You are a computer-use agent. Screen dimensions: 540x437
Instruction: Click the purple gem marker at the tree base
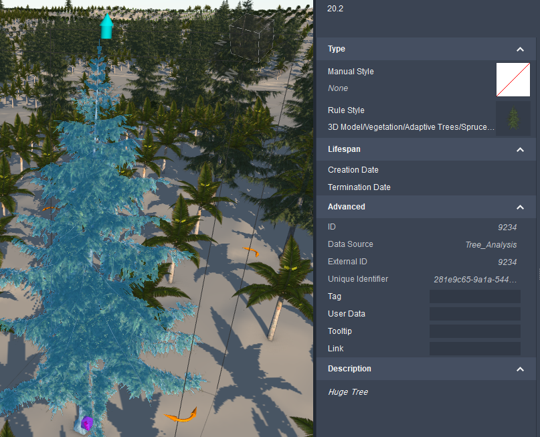click(86, 423)
